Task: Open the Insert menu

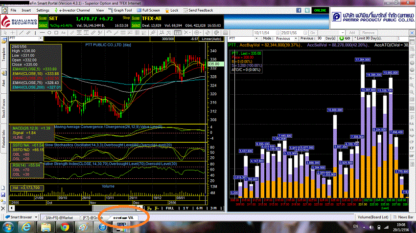Action: 26,10
